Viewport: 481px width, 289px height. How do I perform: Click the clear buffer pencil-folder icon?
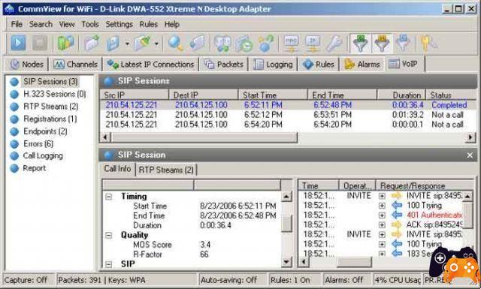pyautogui.click(x=142, y=43)
